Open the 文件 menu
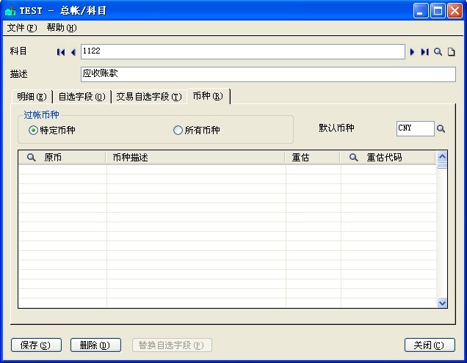Viewport: 467px width, 363px height. (21, 28)
